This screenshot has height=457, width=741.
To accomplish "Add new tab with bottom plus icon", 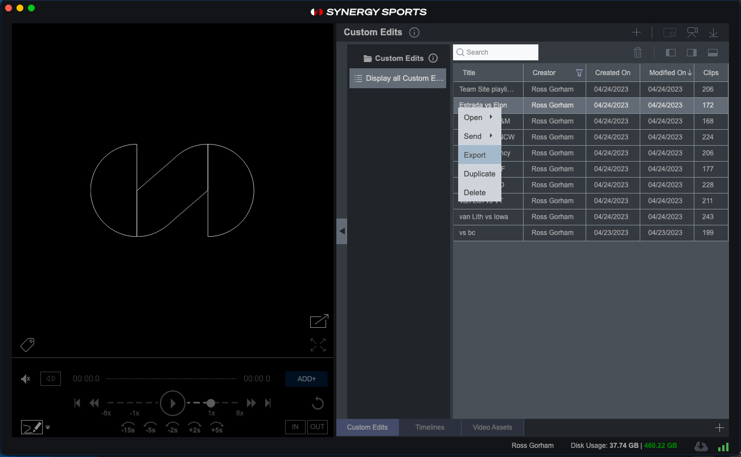I will [x=719, y=427].
